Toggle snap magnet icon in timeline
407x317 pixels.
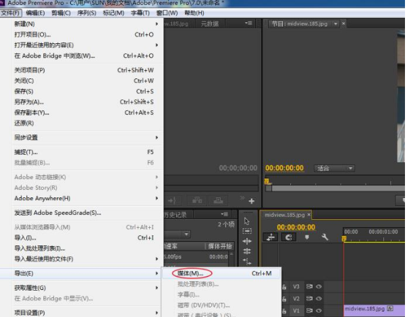coord(289,237)
